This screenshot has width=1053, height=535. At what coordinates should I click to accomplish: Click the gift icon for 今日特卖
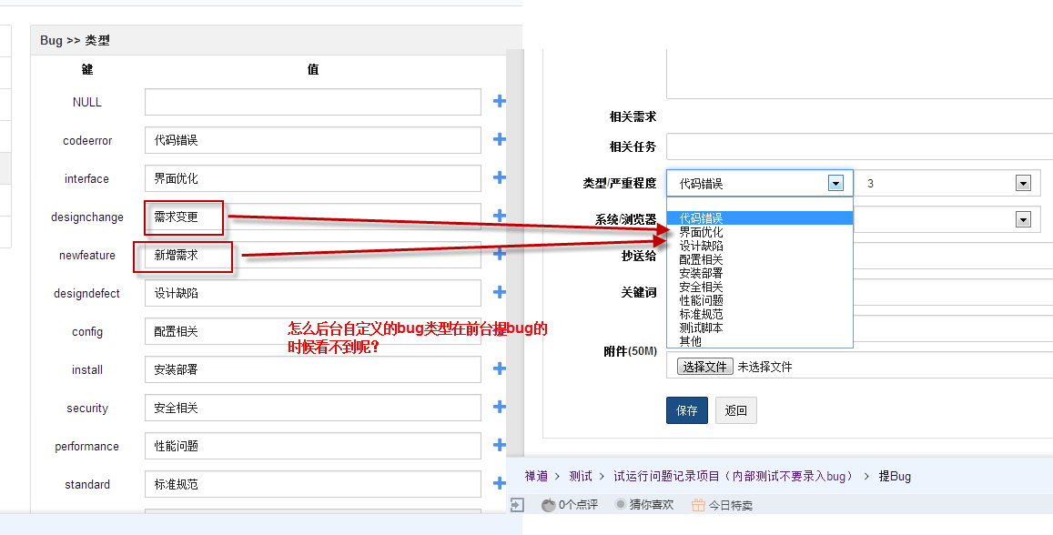point(698,505)
